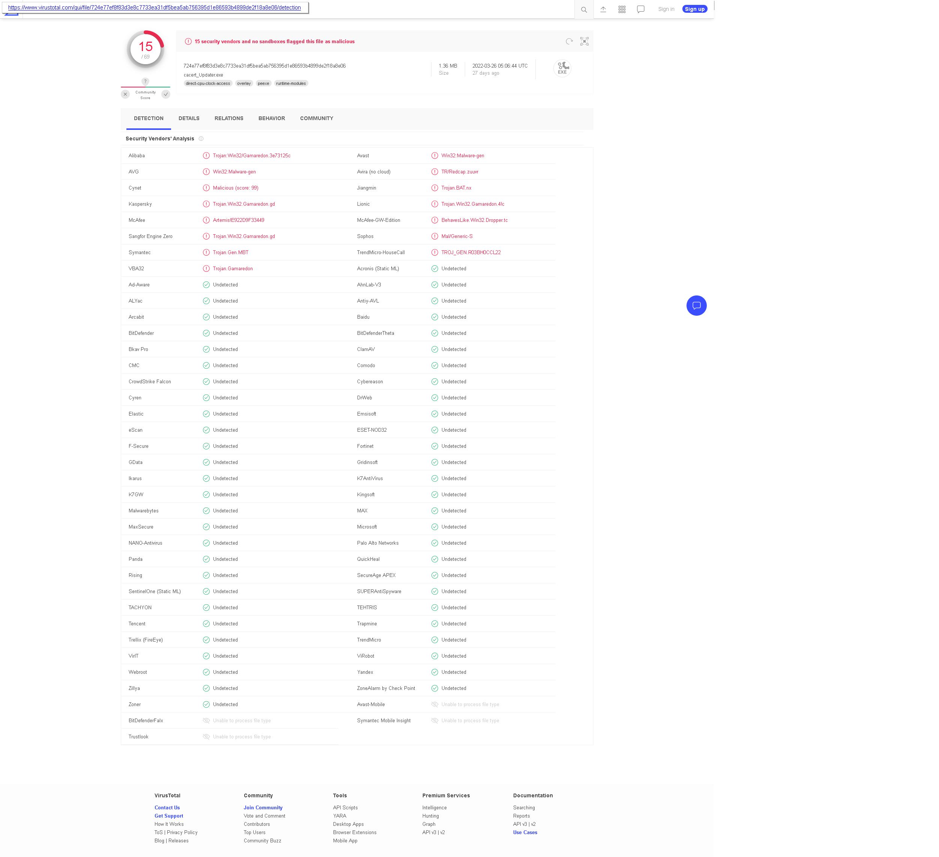Image resolution: width=939 pixels, height=857 pixels.
Task: Click the alert icon in Avast row
Action: [434, 156]
